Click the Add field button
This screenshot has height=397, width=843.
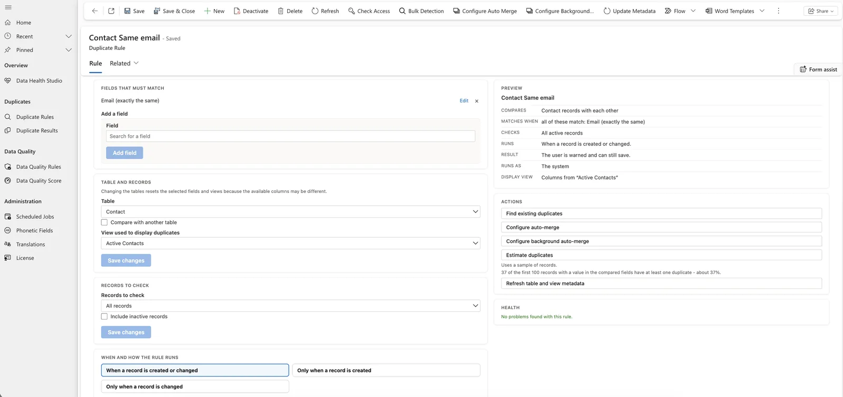tap(124, 153)
